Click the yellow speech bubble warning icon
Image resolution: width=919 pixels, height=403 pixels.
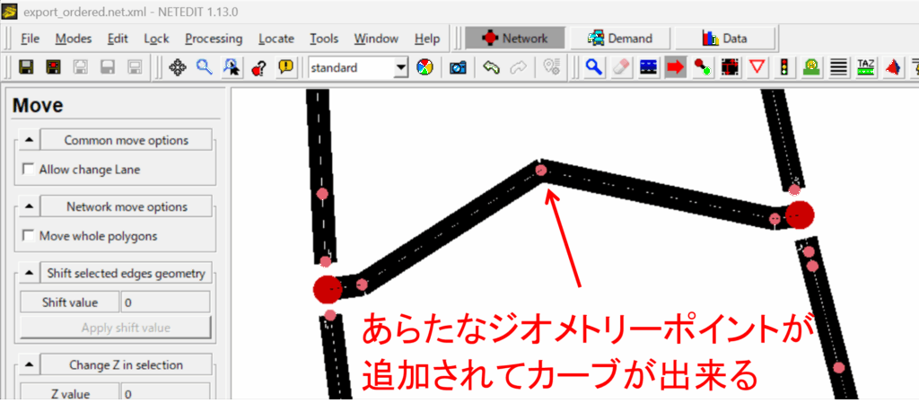tap(285, 67)
